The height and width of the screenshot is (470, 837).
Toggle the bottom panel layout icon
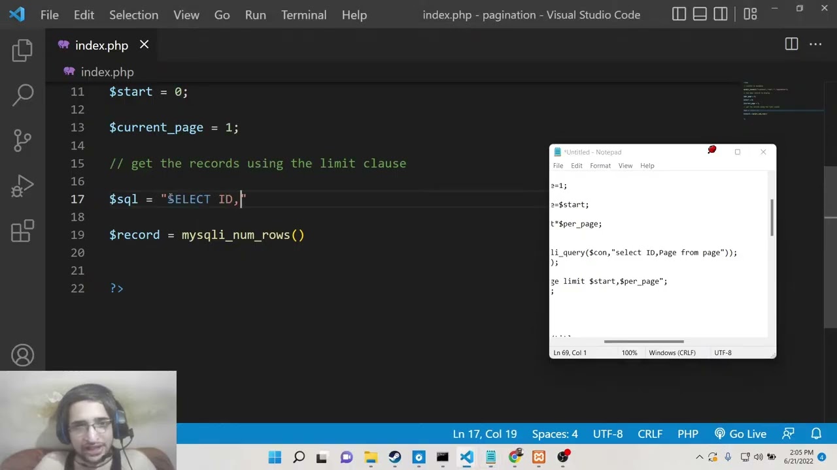[700, 14]
